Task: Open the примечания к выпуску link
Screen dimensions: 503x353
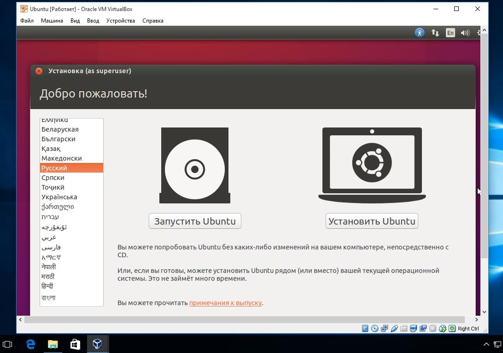Action: [x=226, y=303]
